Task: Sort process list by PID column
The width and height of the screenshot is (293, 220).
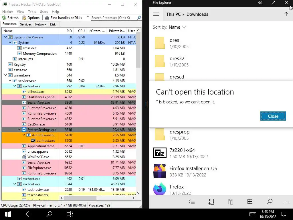Action: (x=66, y=31)
